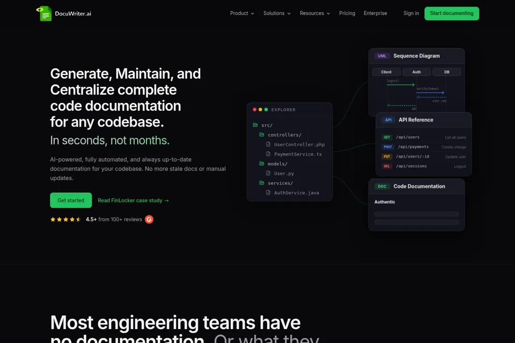The width and height of the screenshot is (515, 343).
Task: Click the Code Documentation card title
Action: pyautogui.click(x=420, y=186)
